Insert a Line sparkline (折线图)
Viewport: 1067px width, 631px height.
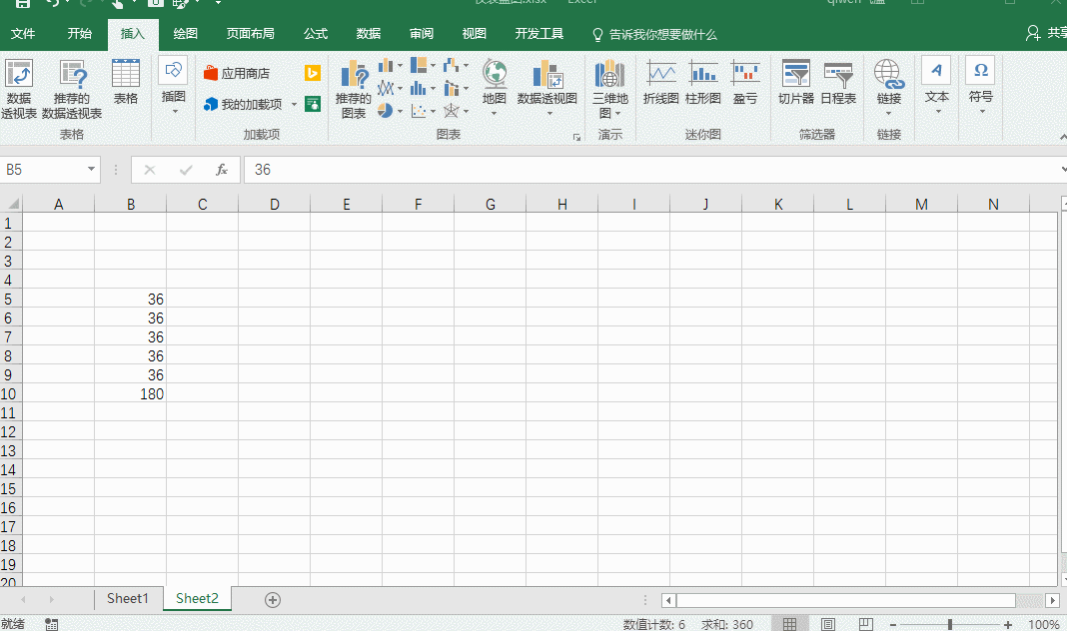click(x=660, y=82)
